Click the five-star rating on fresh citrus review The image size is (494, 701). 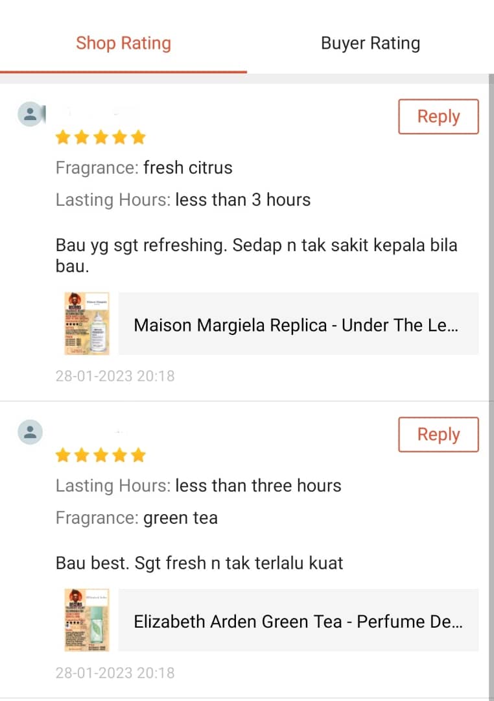pos(100,138)
